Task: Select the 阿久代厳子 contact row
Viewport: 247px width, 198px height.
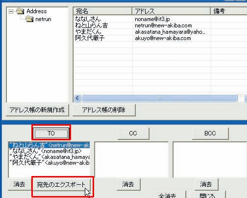Action: 160,38
